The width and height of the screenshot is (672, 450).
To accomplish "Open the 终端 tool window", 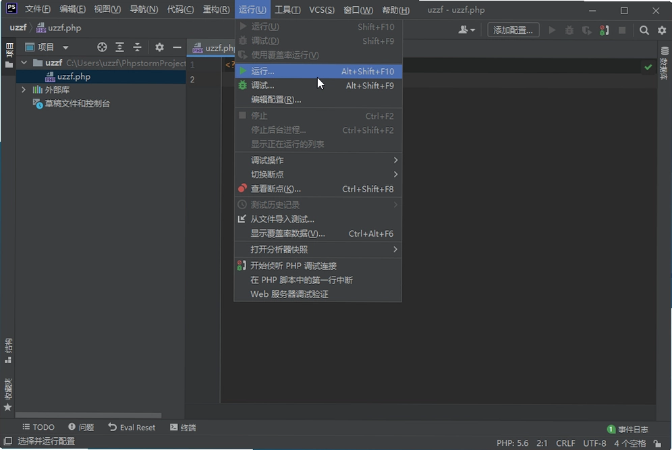I will point(183,427).
